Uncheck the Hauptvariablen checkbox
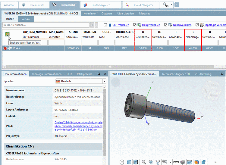Image resolution: width=226 pixels, height=165 pixels. [x=135, y=25]
